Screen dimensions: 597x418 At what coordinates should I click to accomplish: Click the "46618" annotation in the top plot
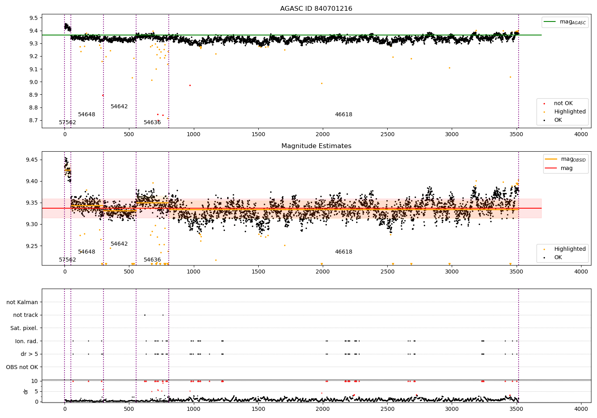pyautogui.click(x=343, y=115)
